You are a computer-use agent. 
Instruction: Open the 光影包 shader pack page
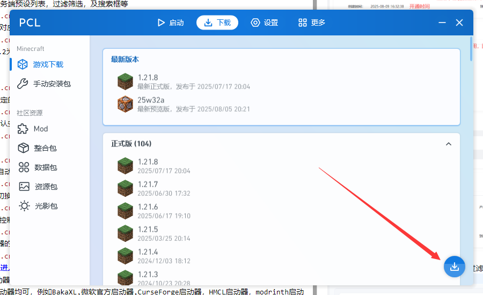(x=45, y=206)
